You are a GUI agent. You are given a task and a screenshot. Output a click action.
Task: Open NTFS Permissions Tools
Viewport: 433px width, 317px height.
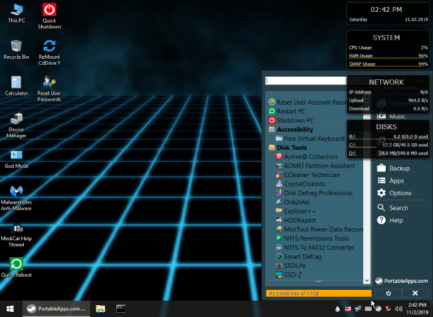pos(312,238)
